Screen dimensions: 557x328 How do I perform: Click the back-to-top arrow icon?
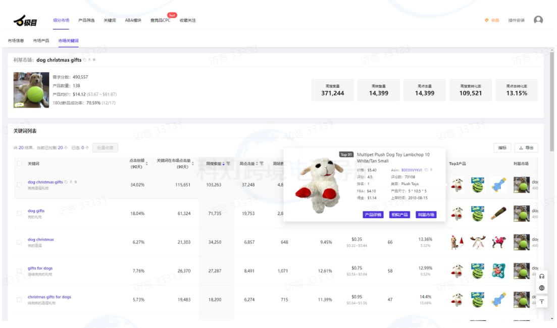click(x=542, y=301)
